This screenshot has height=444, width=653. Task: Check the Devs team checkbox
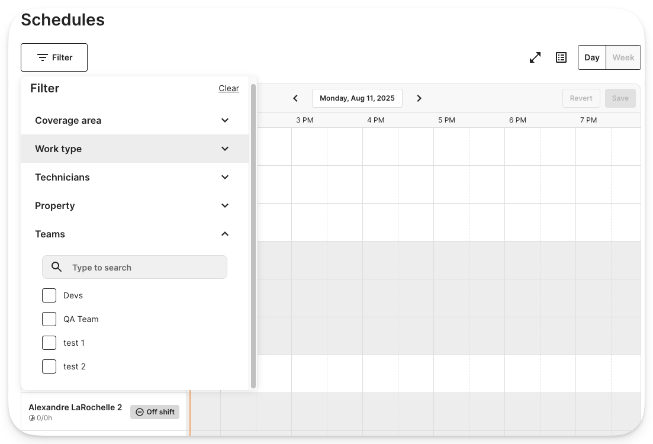coord(49,295)
